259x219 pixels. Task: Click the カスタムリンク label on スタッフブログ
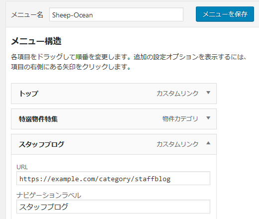177,144
